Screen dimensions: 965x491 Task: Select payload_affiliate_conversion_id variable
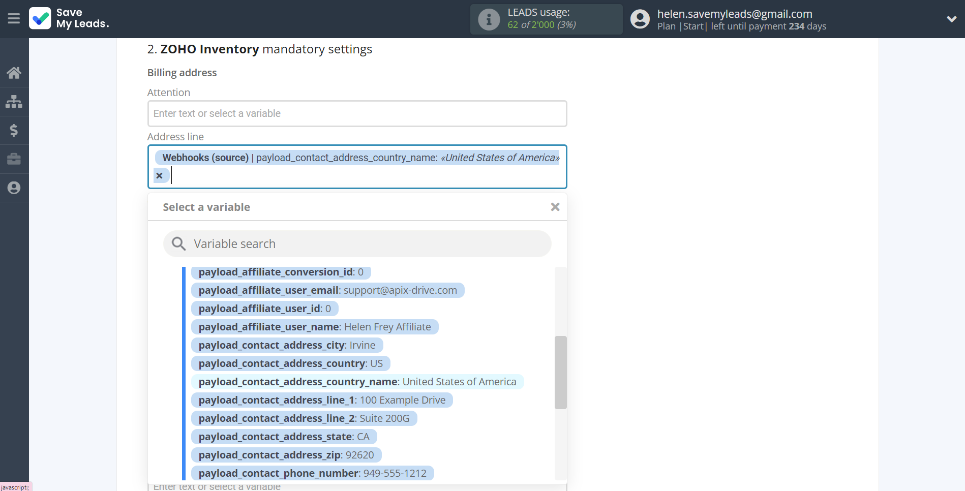(x=281, y=272)
